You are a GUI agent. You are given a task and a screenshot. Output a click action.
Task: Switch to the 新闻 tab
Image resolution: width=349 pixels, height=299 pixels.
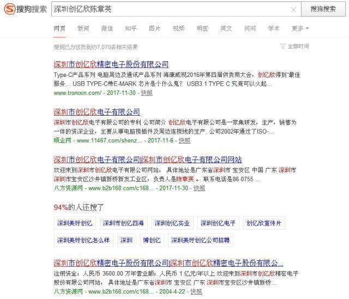pos(83,28)
